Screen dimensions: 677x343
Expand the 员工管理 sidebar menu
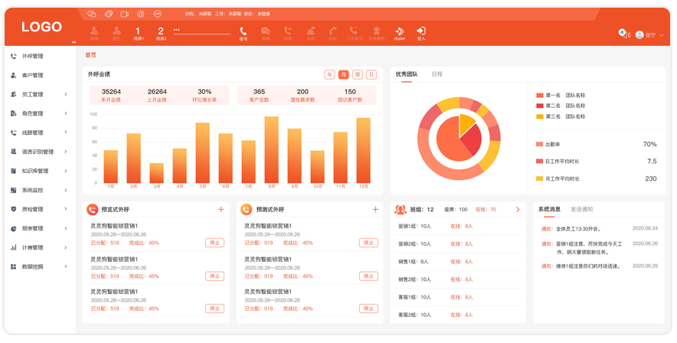pyautogui.click(x=66, y=94)
